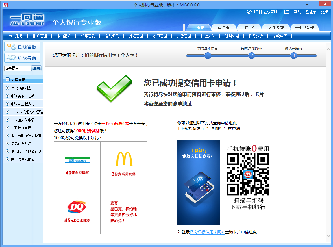The height and width of the screenshot is (247, 333).
Task: Click the arrow icon beside 快乐伙伴卡储蓄计划
Action: coord(7,151)
